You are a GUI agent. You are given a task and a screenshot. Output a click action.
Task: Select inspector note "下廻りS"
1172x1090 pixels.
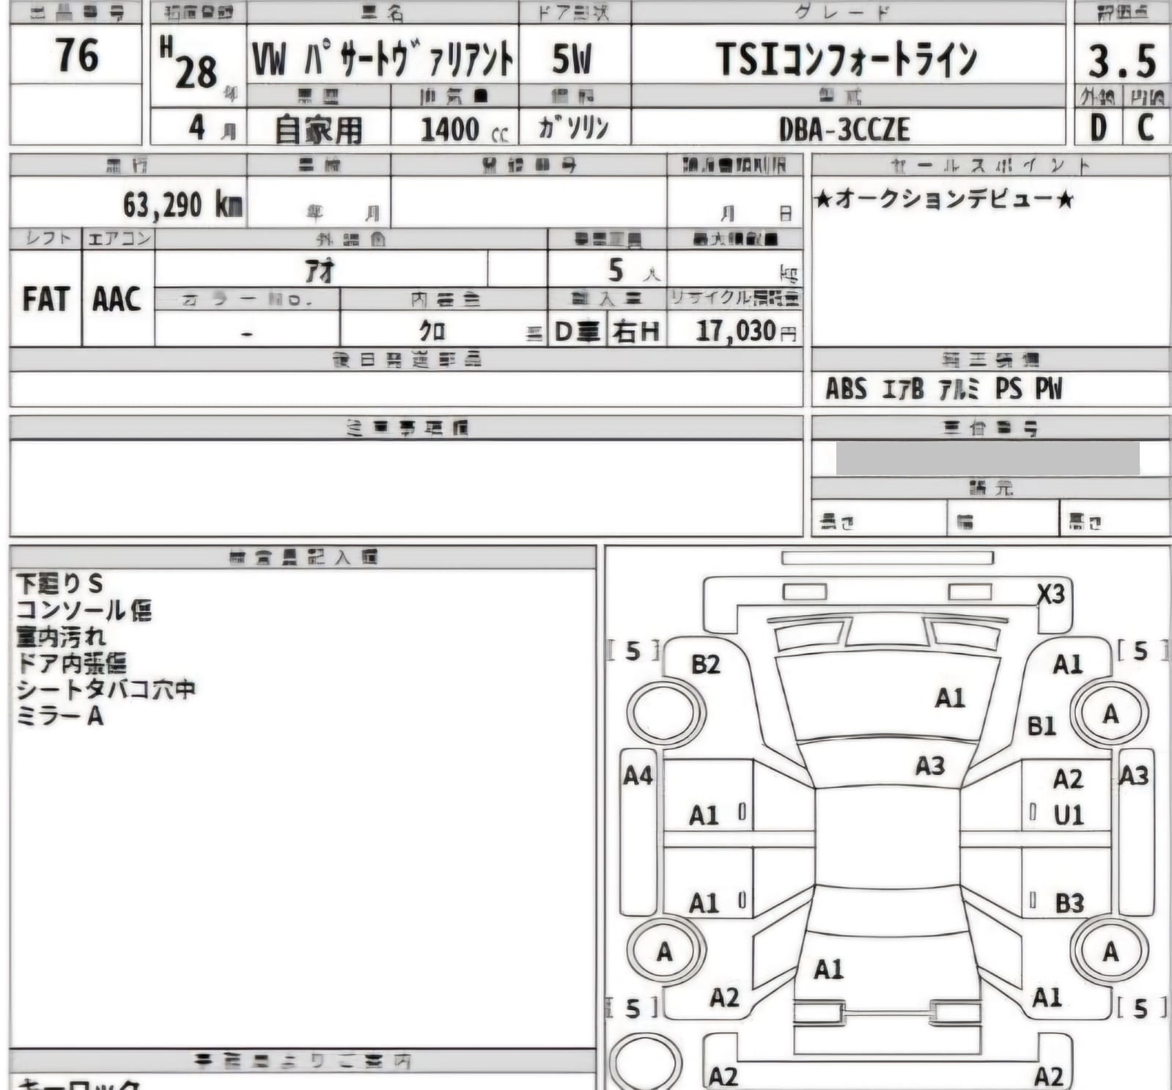(59, 583)
